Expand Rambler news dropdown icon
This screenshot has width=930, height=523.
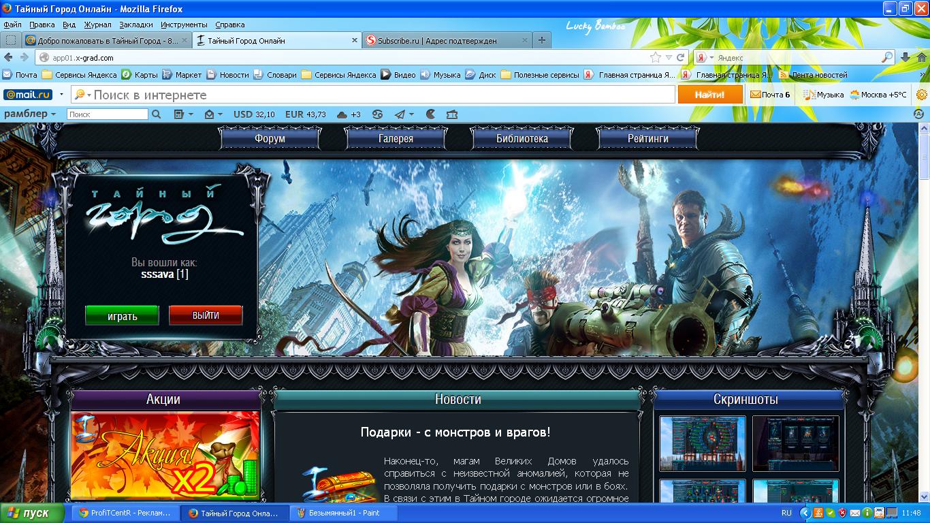click(184, 114)
